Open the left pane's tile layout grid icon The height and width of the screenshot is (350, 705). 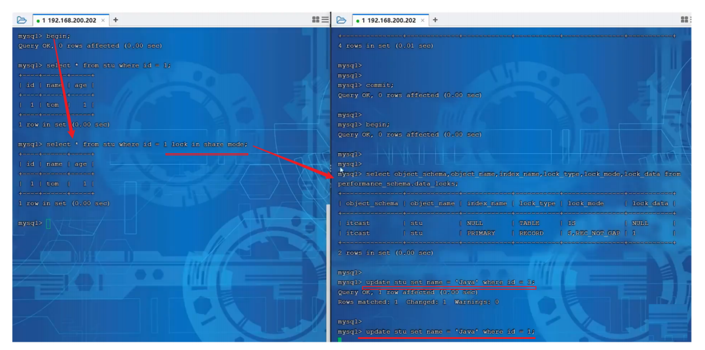tap(316, 20)
